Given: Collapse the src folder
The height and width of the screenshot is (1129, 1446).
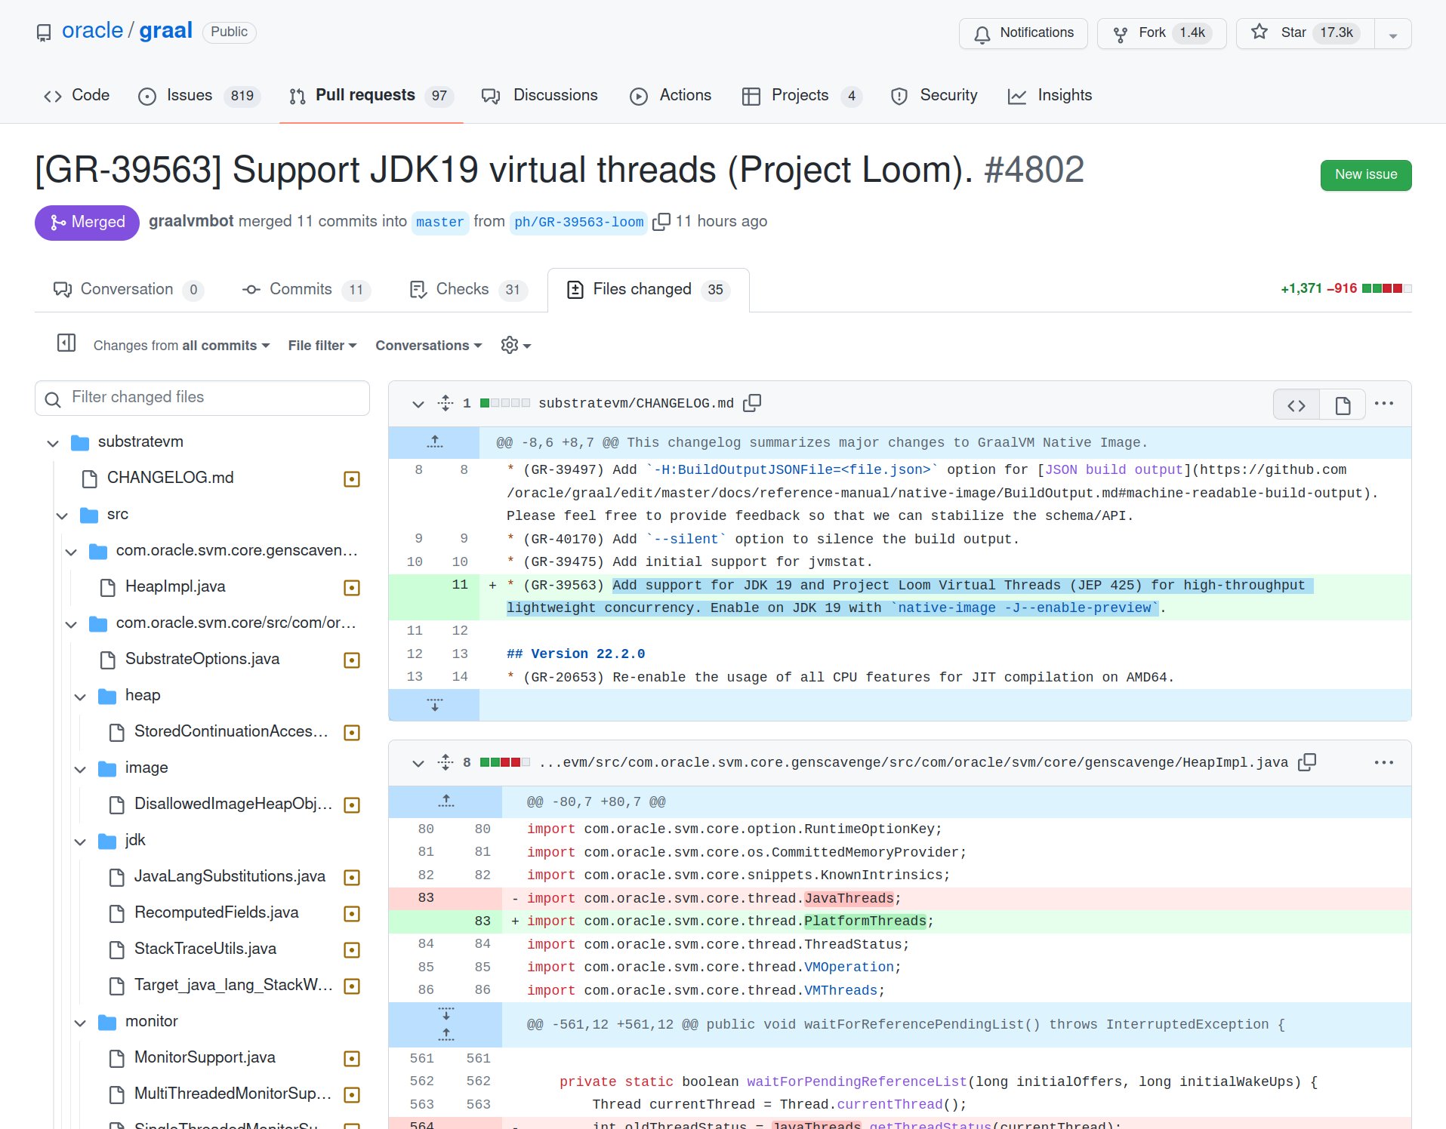Looking at the screenshot, I should tap(62, 515).
